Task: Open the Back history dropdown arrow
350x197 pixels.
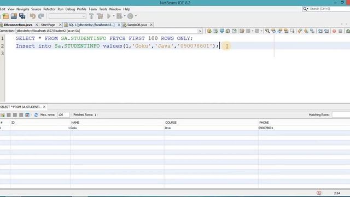Action: click(253, 31)
